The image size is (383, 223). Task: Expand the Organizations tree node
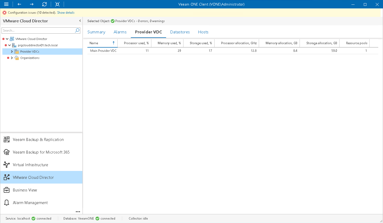tap(12, 58)
